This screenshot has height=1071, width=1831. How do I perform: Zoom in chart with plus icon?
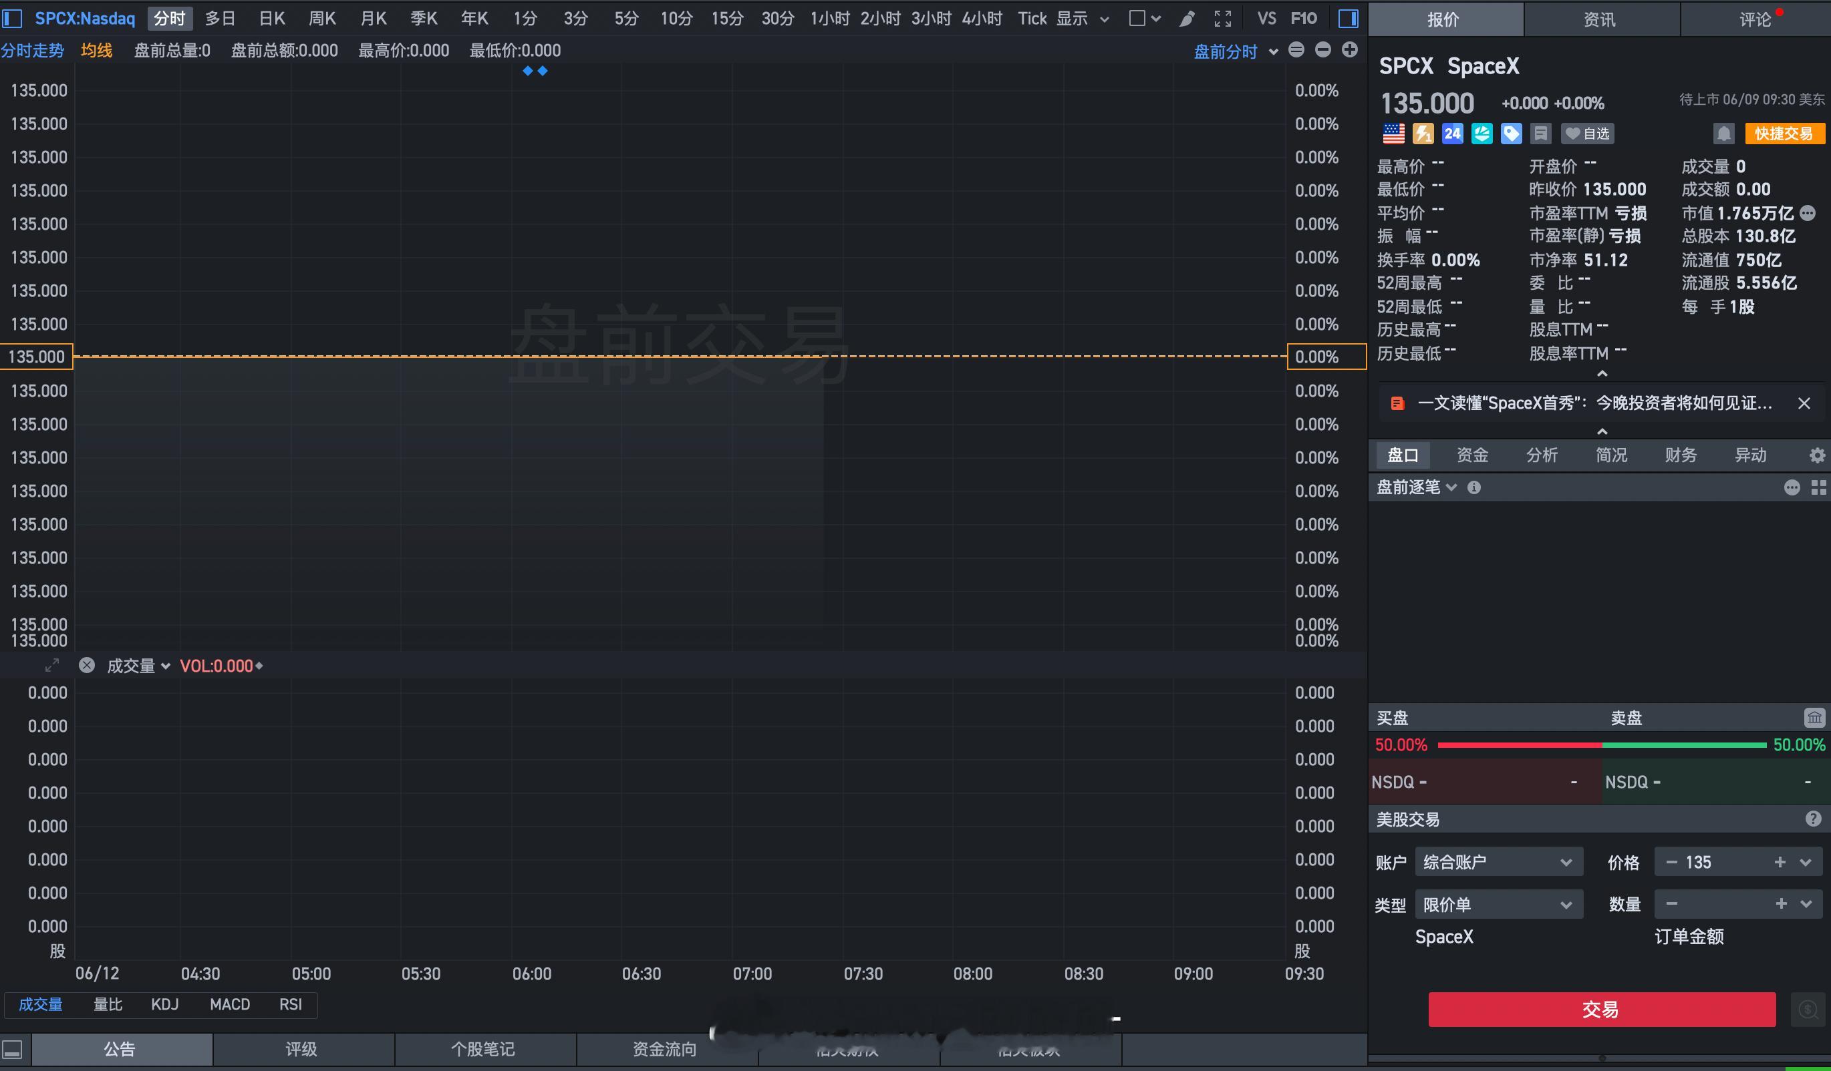click(x=1349, y=50)
